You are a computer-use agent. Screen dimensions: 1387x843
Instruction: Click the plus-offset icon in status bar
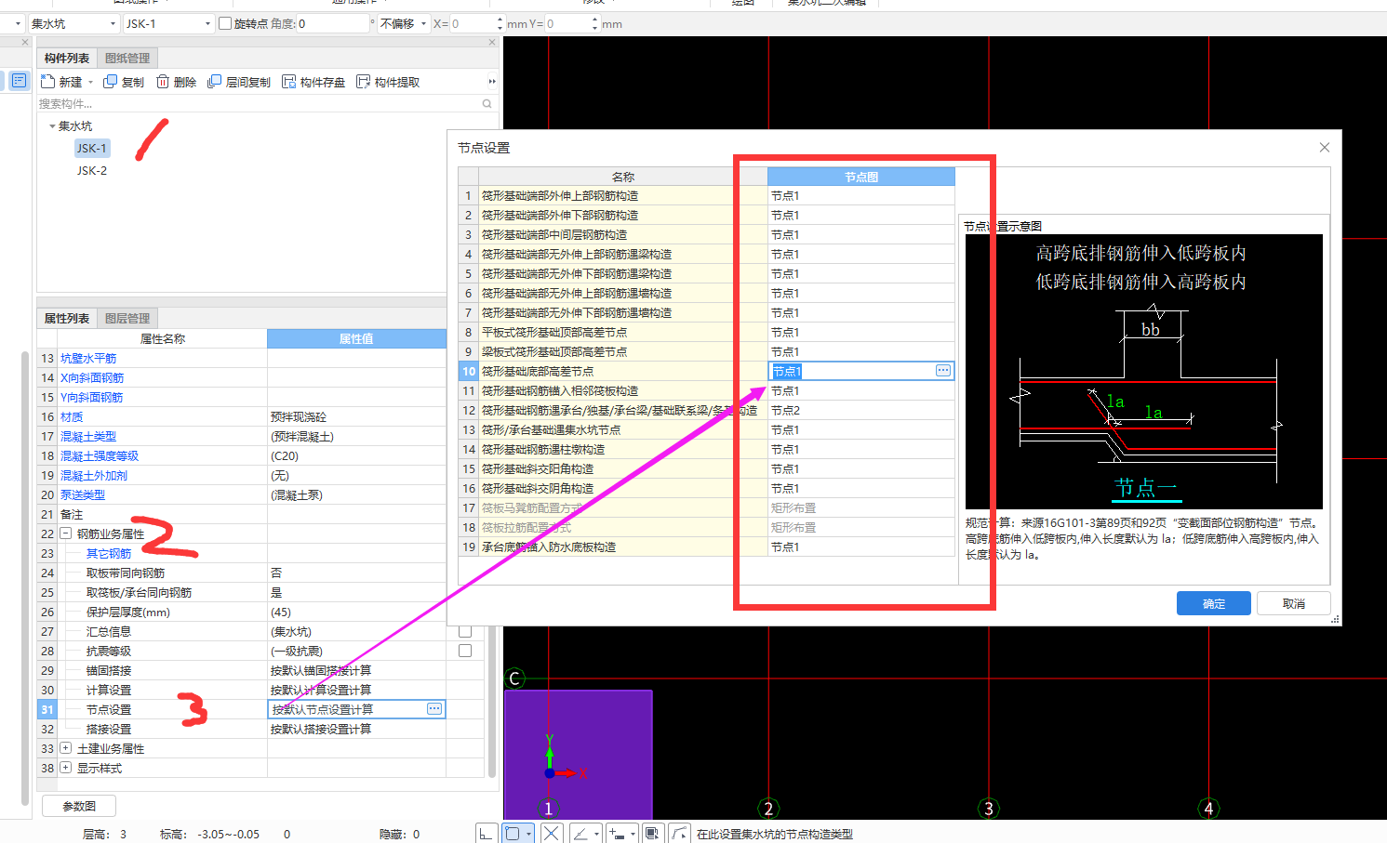click(x=617, y=834)
